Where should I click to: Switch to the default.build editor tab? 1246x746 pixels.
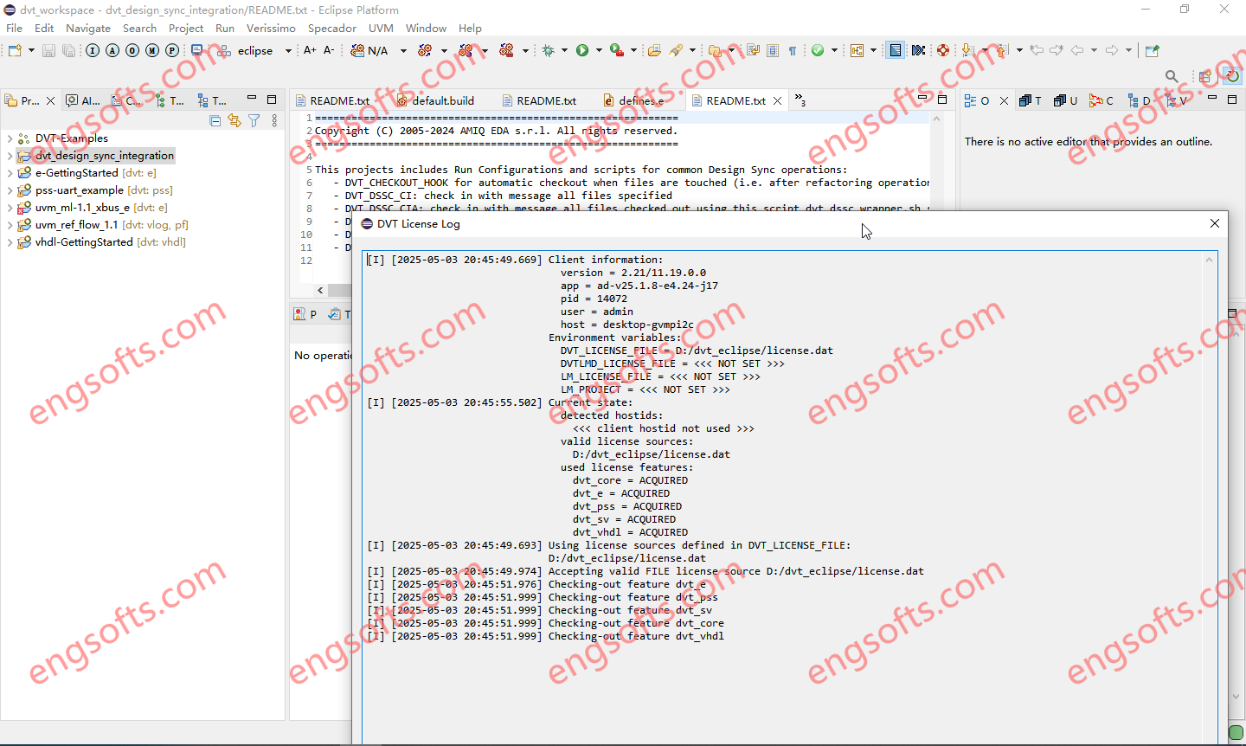(x=435, y=100)
